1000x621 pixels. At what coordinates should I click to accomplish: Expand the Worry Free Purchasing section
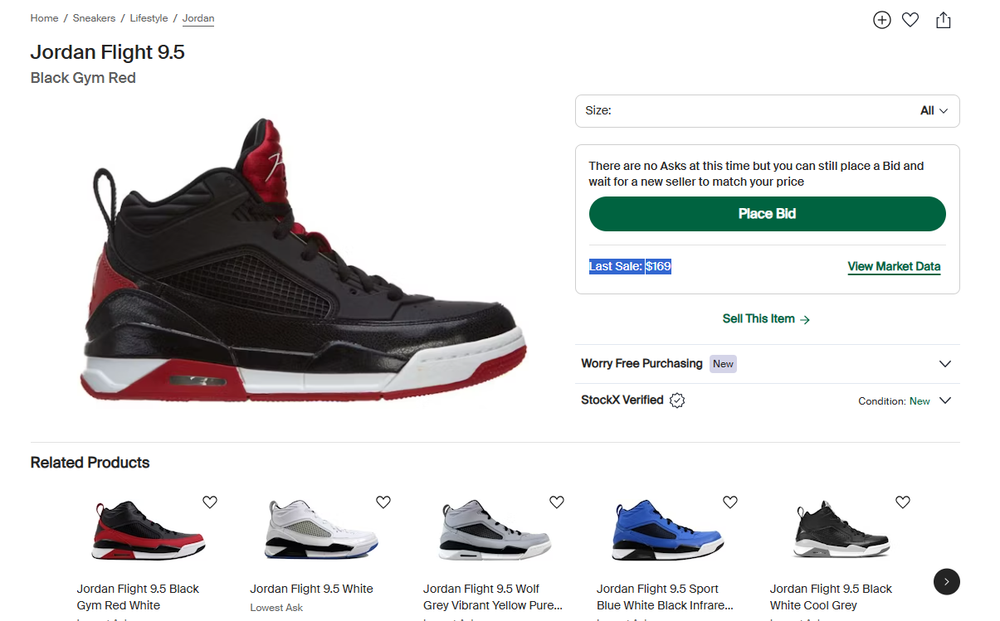pos(944,364)
